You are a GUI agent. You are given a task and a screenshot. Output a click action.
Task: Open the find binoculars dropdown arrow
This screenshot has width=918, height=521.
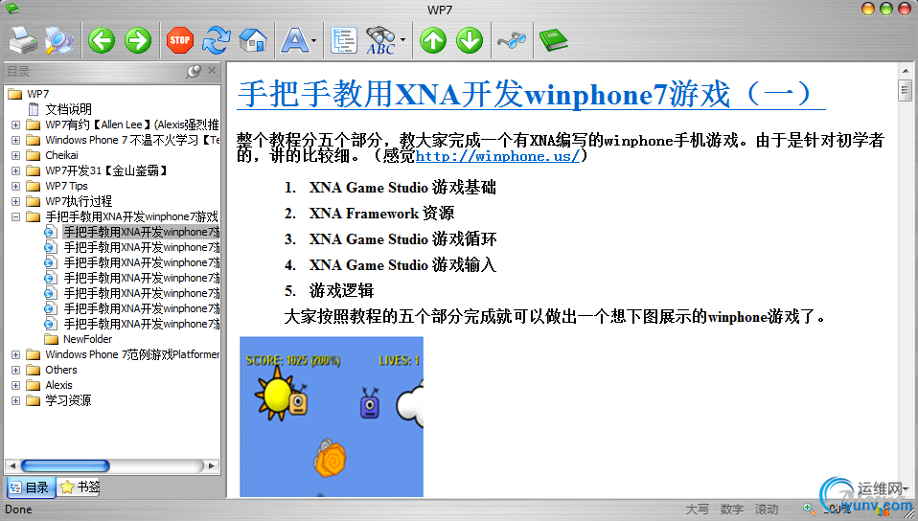point(402,40)
